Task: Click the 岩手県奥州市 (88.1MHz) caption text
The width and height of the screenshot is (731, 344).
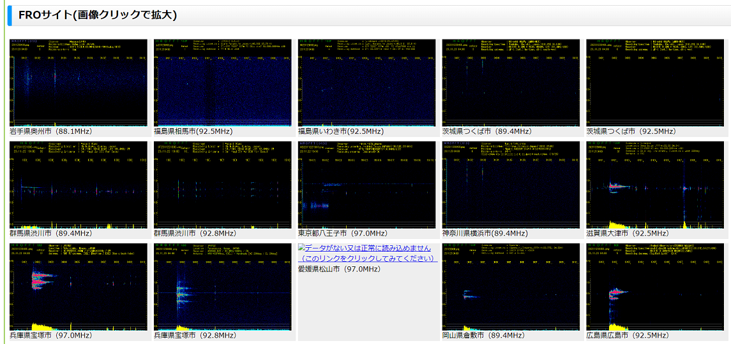Action: coord(51,131)
